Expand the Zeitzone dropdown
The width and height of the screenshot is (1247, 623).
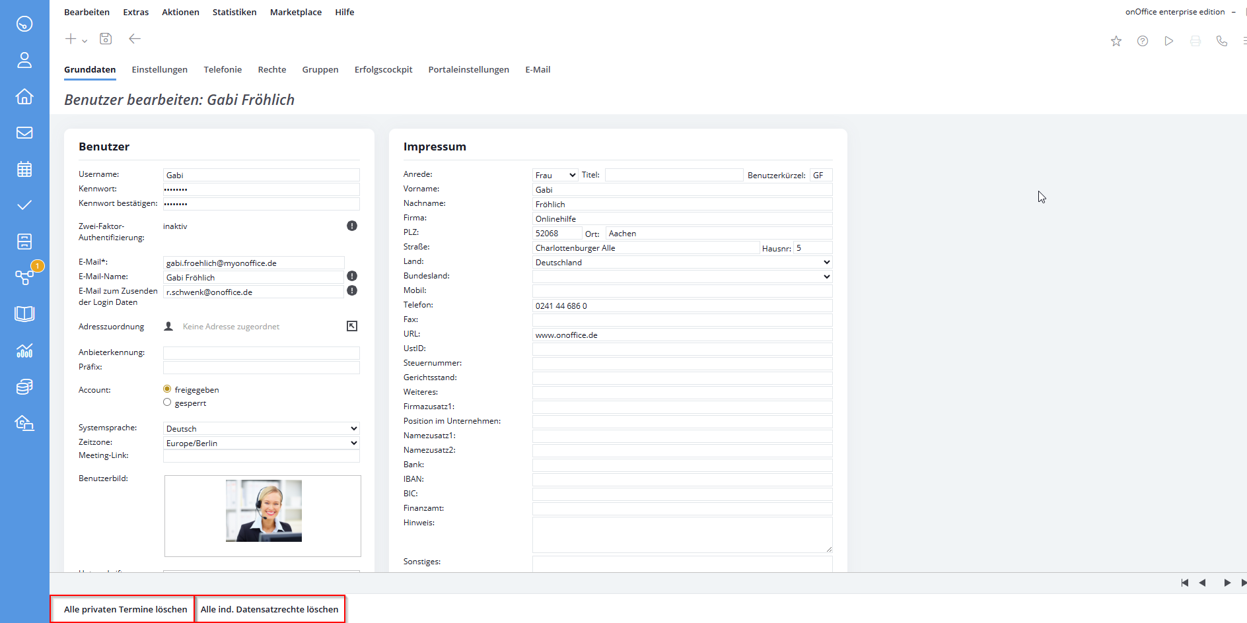coord(261,443)
